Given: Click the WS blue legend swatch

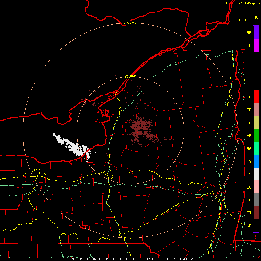Looking at the screenshot, I should [x=256, y=161].
